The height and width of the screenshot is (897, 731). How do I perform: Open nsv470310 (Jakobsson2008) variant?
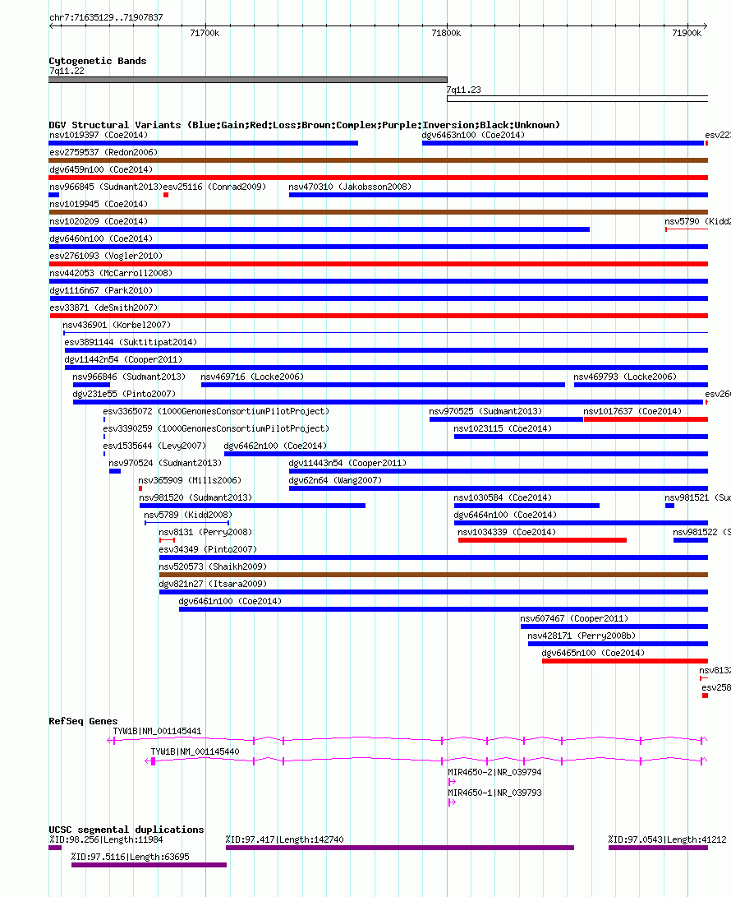point(499,195)
